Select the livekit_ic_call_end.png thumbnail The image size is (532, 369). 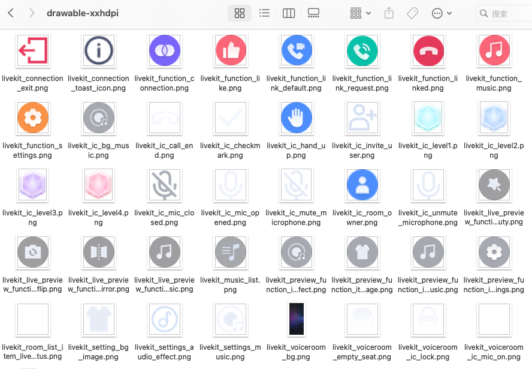(x=165, y=118)
